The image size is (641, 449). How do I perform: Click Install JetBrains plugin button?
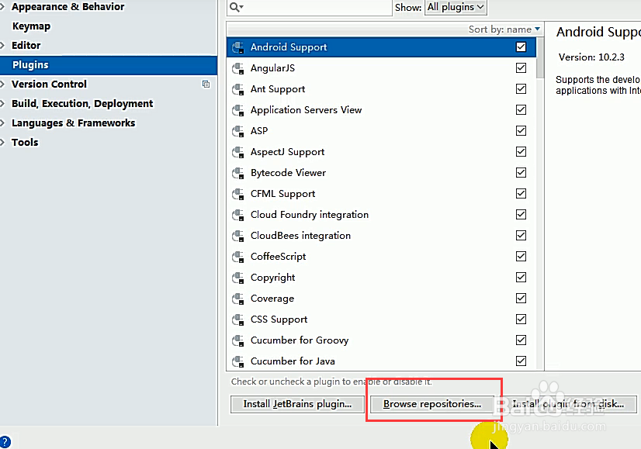(x=297, y=404)
